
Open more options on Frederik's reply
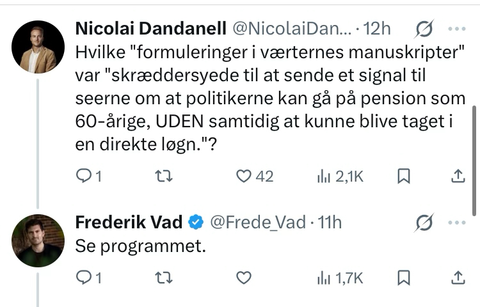click(x=457, y=222)
